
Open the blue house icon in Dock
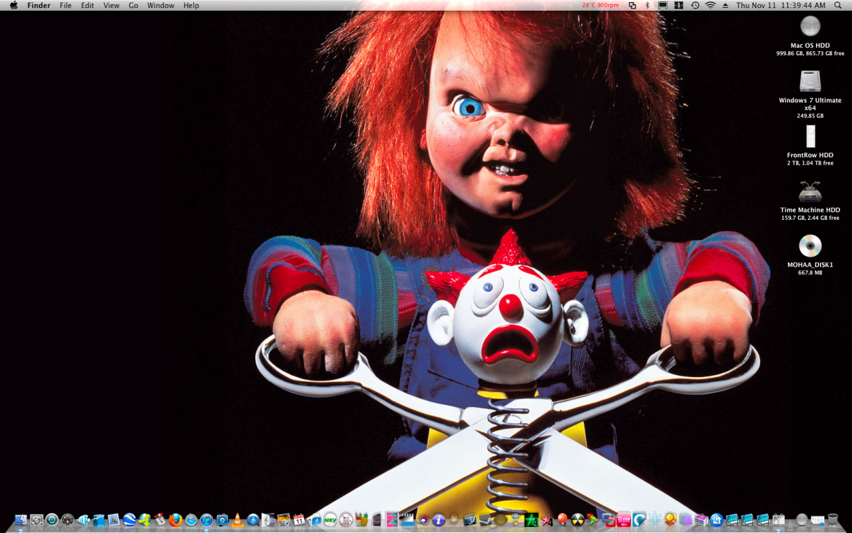[x=716, y=520]
